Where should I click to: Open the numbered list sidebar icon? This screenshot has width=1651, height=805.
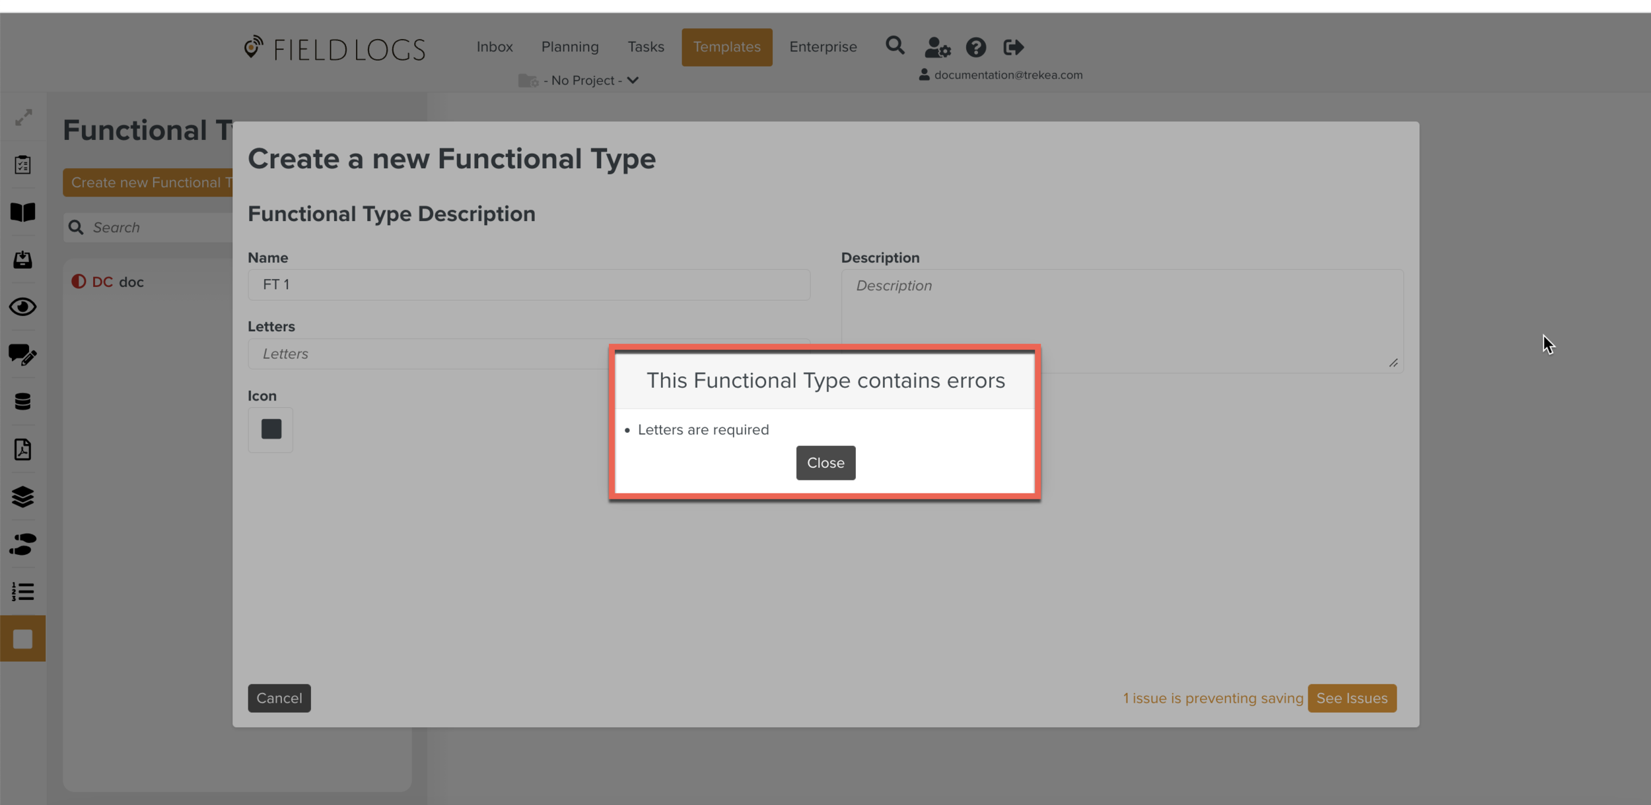coord(23,591)
